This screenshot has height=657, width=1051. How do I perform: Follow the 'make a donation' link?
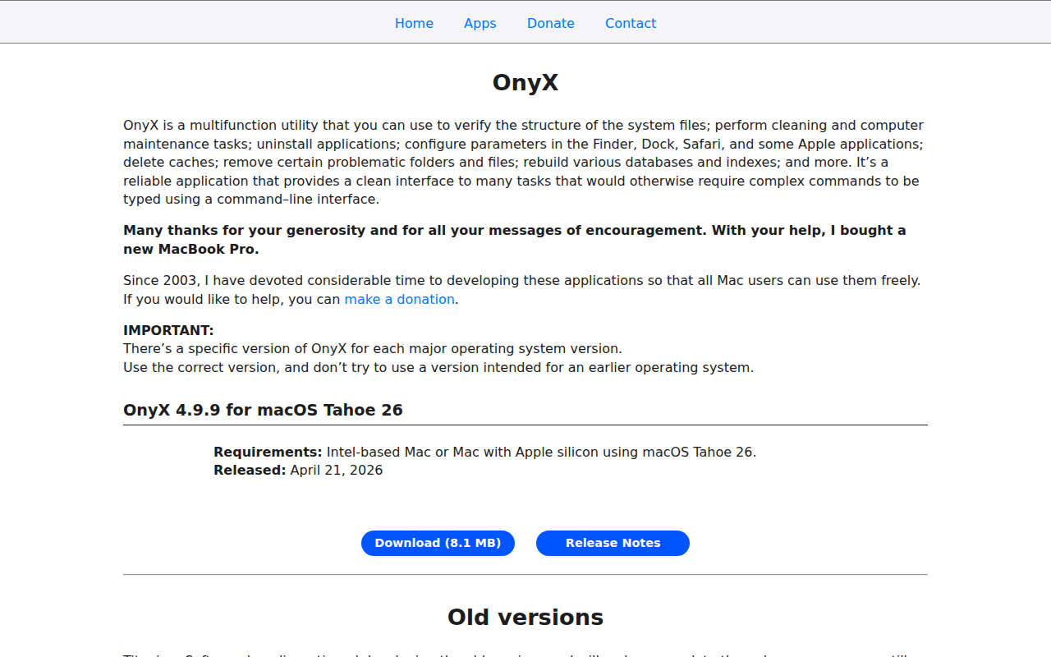tap(399, 299)
